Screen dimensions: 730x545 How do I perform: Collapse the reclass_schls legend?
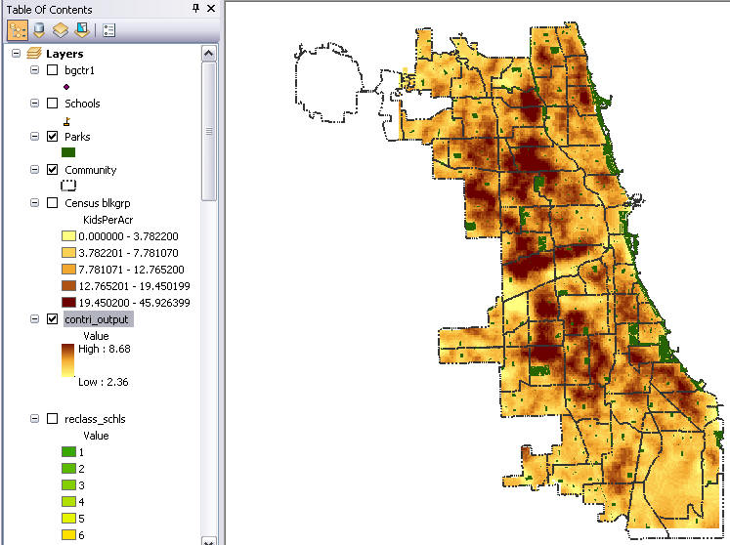(34, 419)
